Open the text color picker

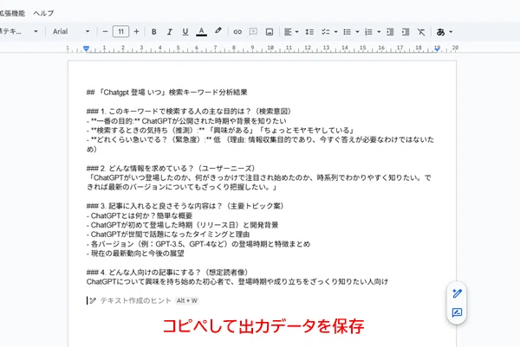pos(201,32)
